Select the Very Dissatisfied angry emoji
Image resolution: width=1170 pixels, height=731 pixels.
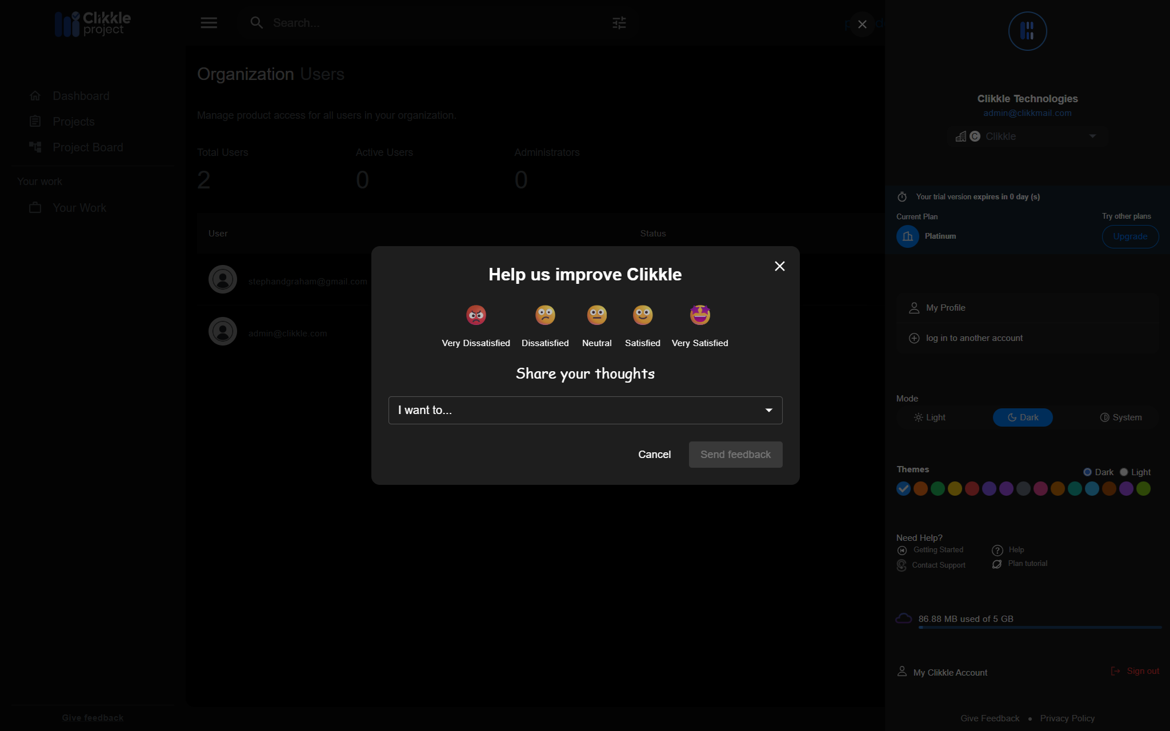pos(475,315)
